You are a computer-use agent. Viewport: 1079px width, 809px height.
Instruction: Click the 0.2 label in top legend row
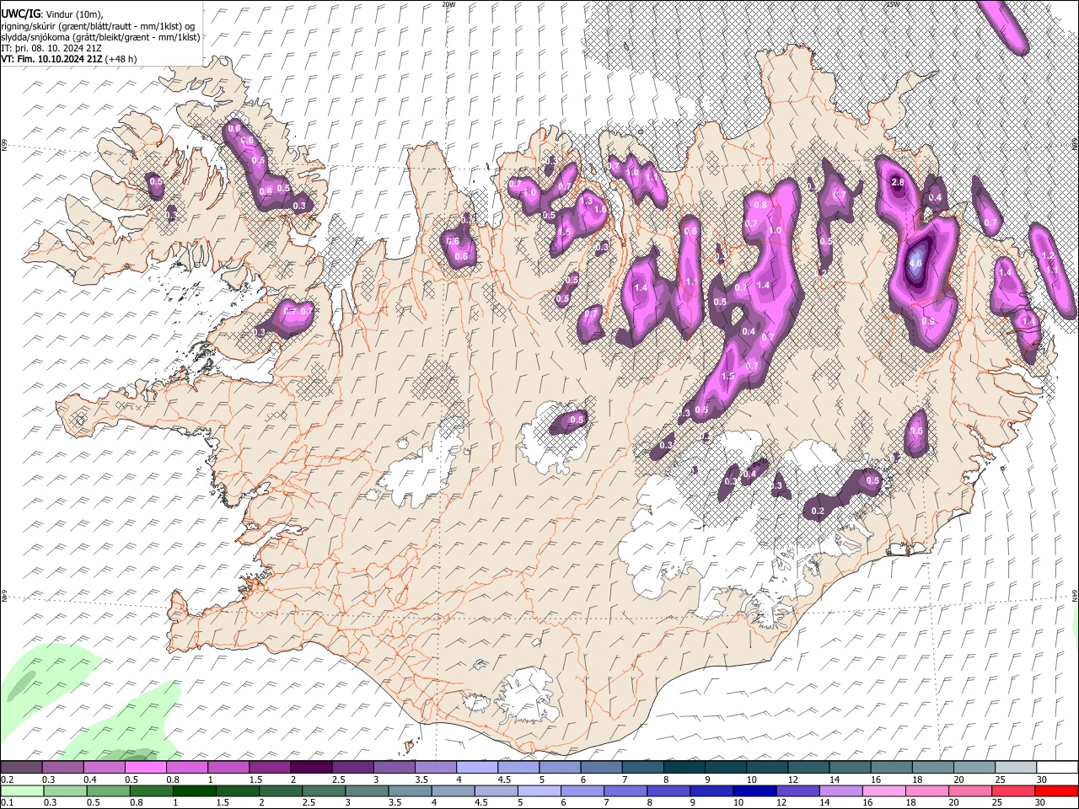6,780
